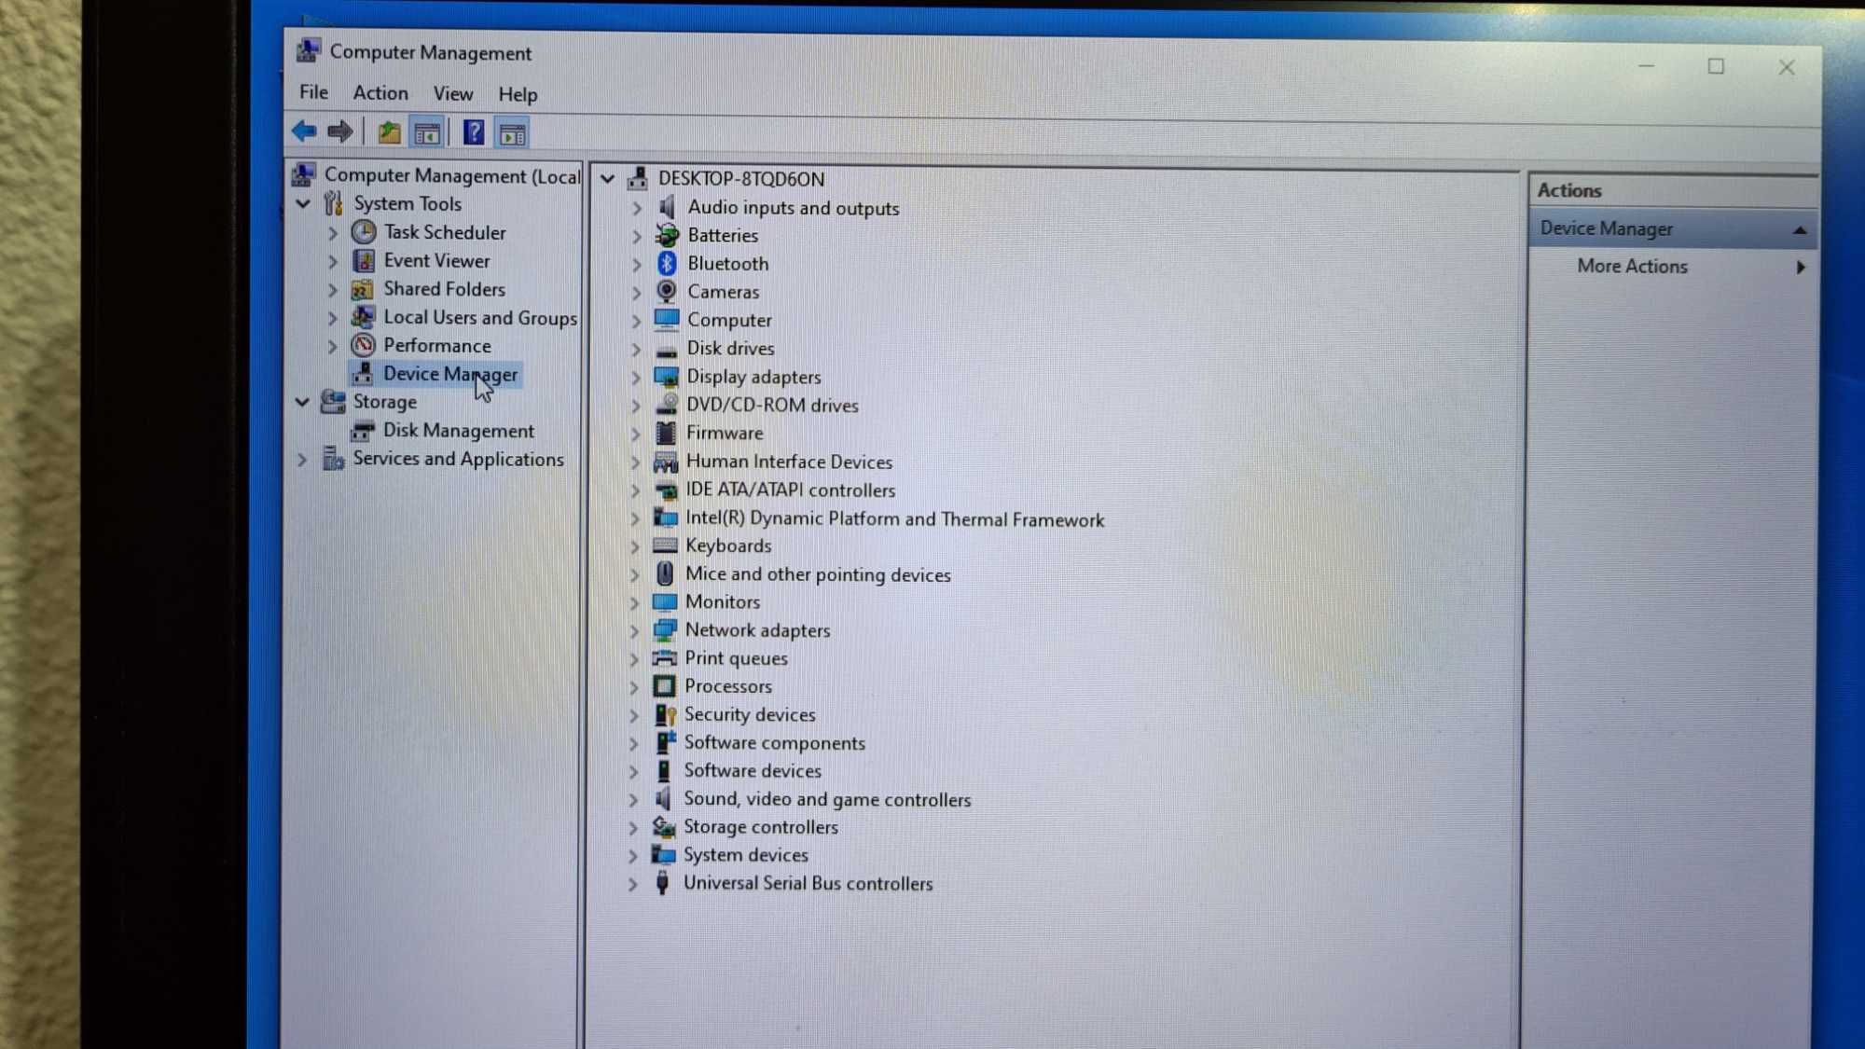1865x1049 pixels.
Task: Open the Action menu
Action: [x=380, y=93]
